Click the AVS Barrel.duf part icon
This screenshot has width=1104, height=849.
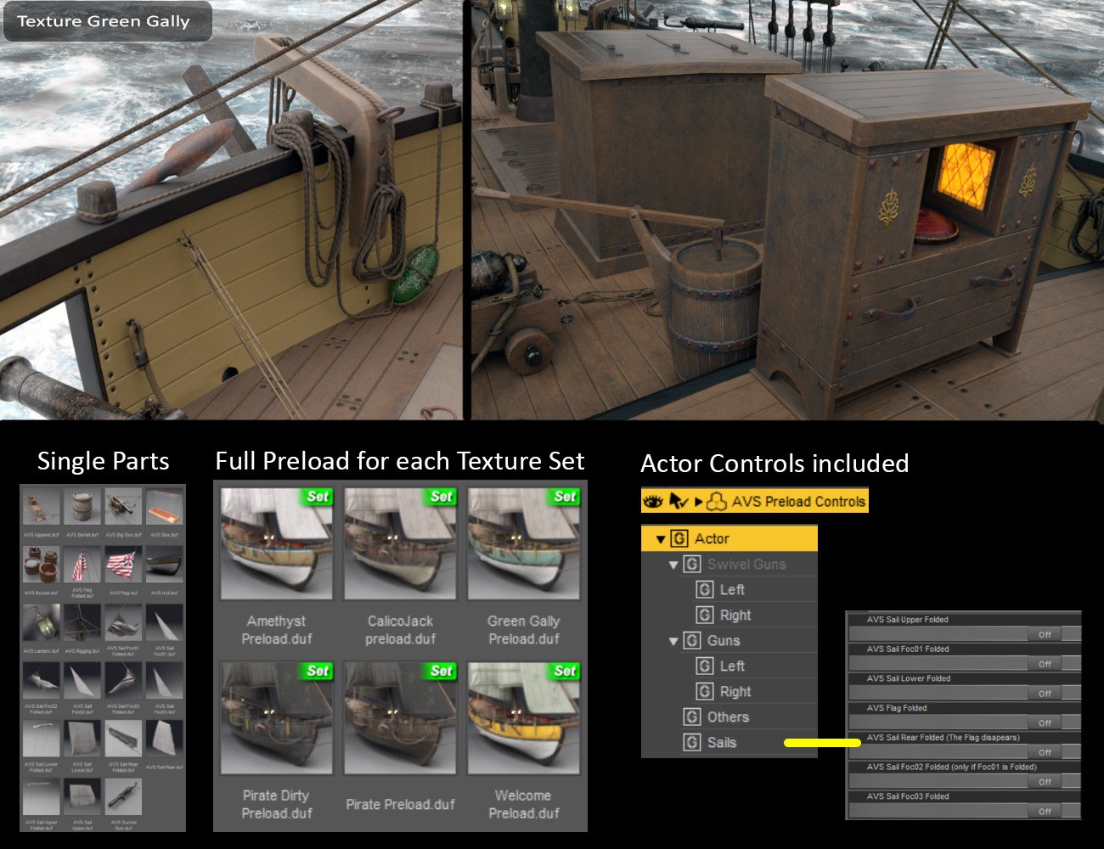coord(82,508)
